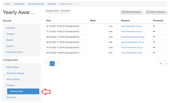This screenshot has width=169, height=103.
Task: Go to next page arrow in pagination
Action: click(57, 64)
